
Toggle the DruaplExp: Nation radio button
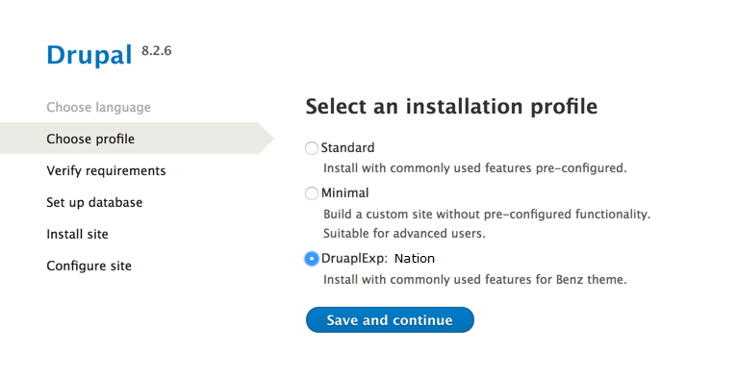click(x=311, y=259)
